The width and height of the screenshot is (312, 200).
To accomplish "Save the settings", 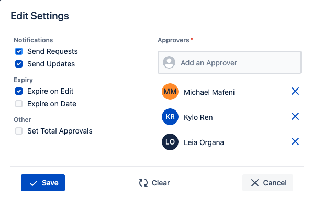I will pyautogui.click(x=43, y=183).
